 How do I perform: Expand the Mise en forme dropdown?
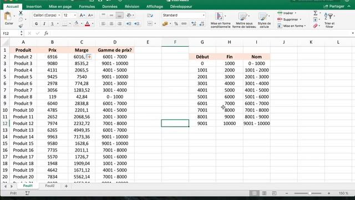coord(305,26)
